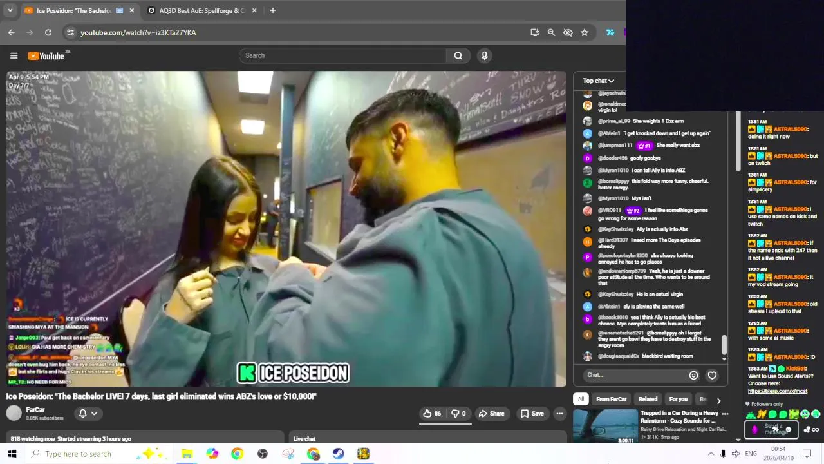The width and height of the screenshot is (824, 464).
Task: Close the AQ3D Best AoE tab
Action: tap(254, 10)
